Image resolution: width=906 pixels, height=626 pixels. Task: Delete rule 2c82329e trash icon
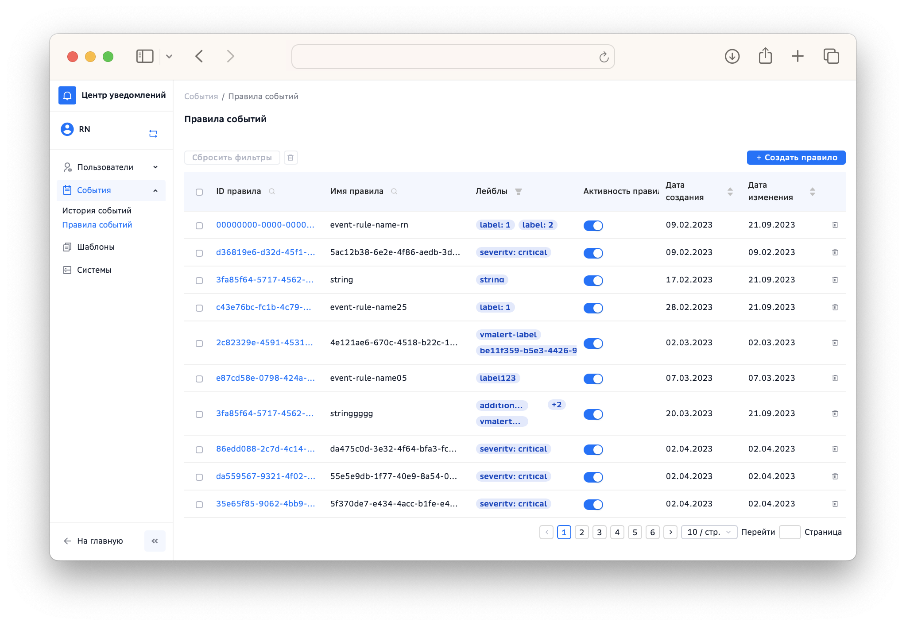coord(835,343)
